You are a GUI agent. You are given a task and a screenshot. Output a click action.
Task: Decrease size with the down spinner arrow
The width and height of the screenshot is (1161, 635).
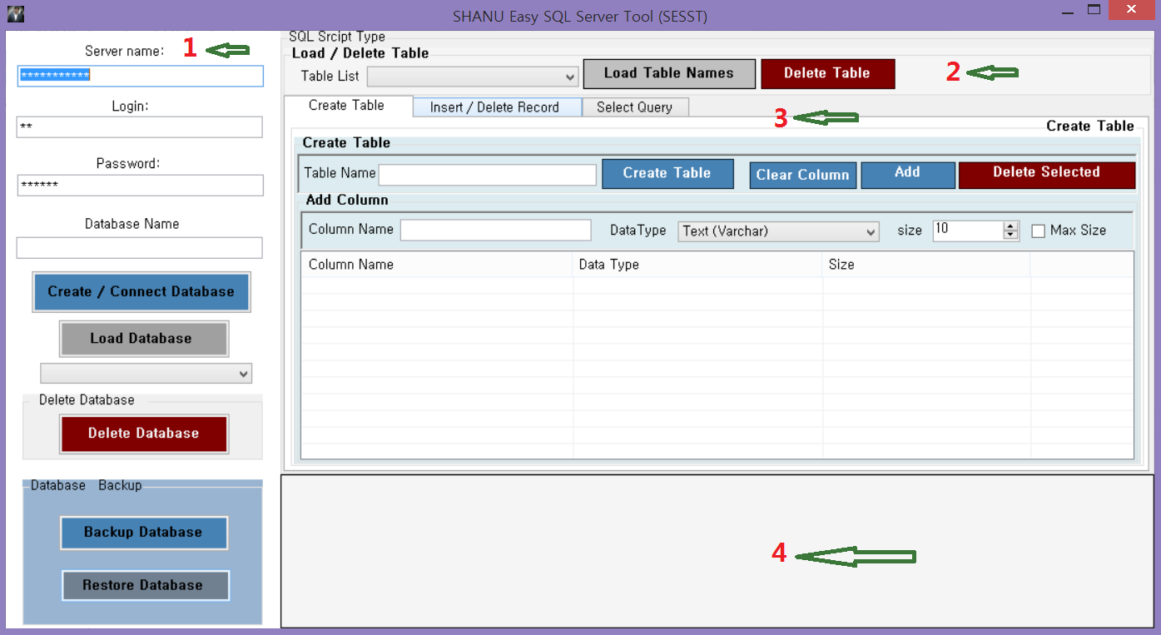1011,236
